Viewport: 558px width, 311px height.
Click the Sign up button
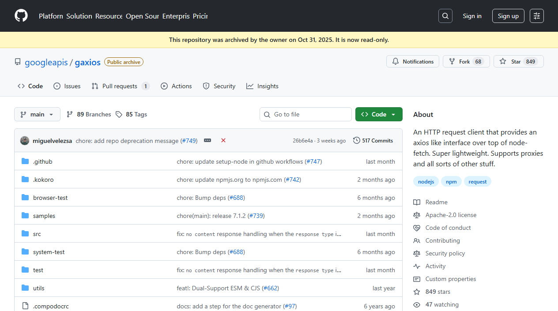(508, 16)
